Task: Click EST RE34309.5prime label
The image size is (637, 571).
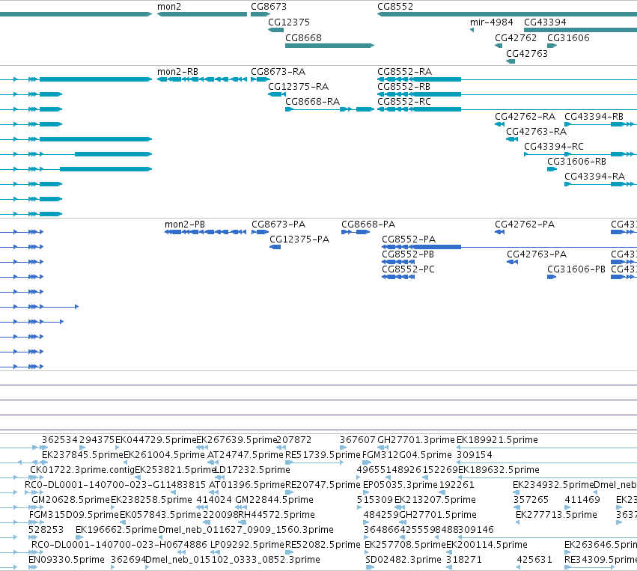Action: click(600, 560)
